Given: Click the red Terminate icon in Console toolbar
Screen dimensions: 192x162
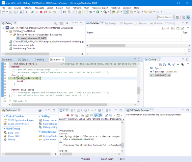Looking at the screenshot, I should point(68,115).
